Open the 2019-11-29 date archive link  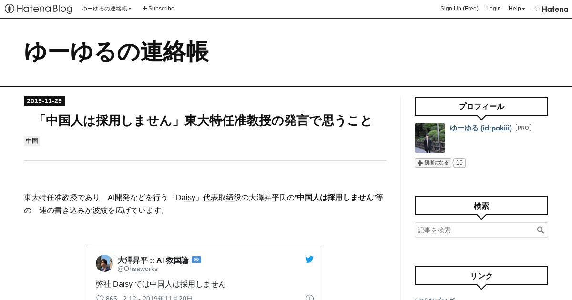44,101
